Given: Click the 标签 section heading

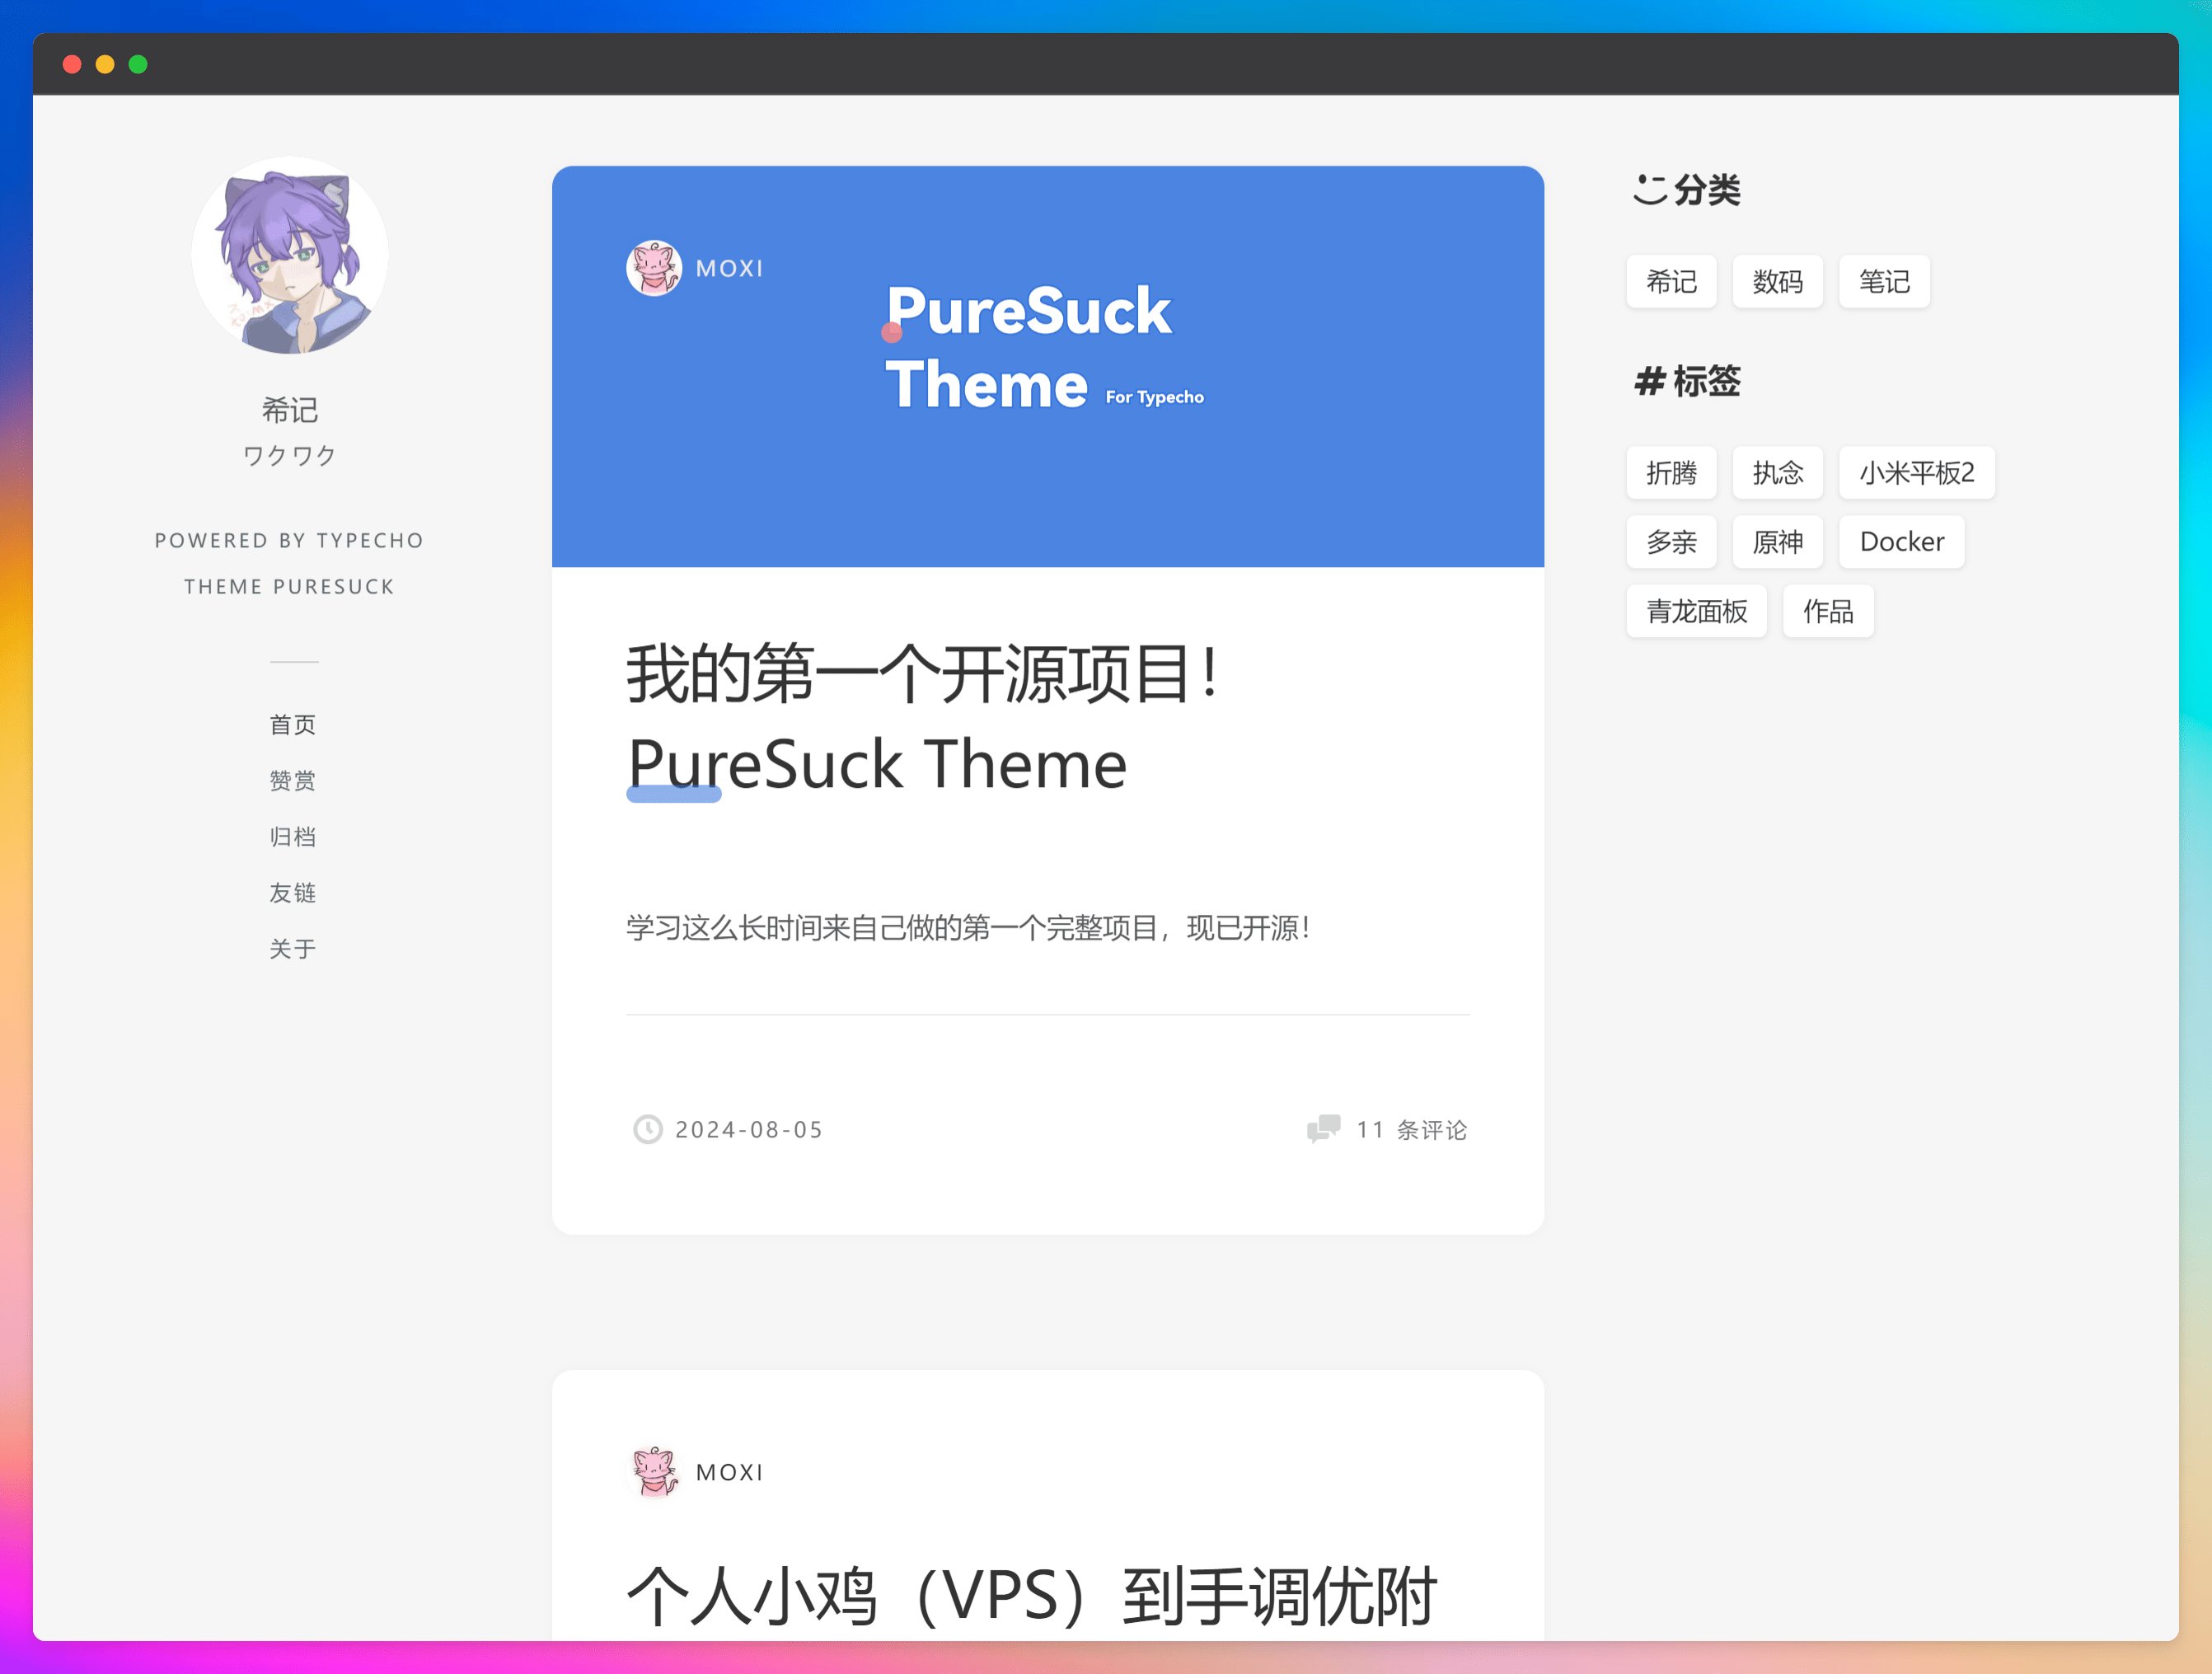Looking at the screenshot, I should pyautogui.click(x=1706, y=381).
